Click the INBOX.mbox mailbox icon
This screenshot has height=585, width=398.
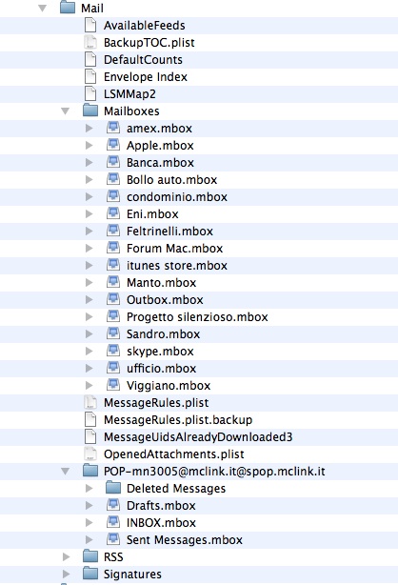pyautogui.click(x=113, y=522)
